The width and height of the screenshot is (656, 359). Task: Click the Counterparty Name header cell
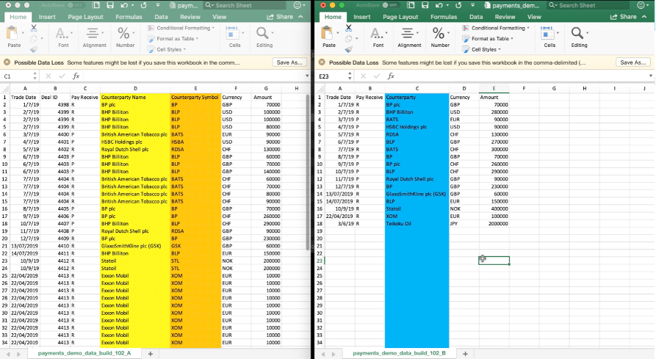[135, 97]
